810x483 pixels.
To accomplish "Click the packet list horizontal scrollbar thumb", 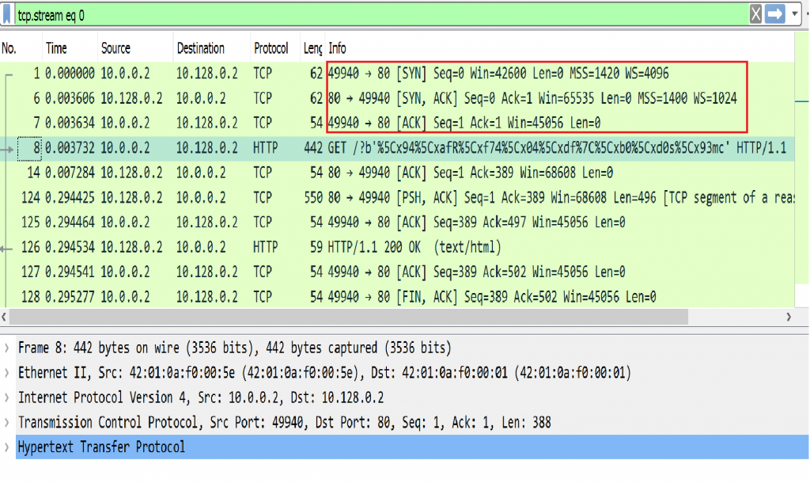I will click(x=349, y=317).
